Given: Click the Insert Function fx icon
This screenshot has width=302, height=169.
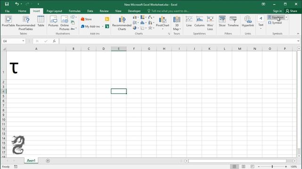Looking at the screenshot, I should click(x=54, y=41).
